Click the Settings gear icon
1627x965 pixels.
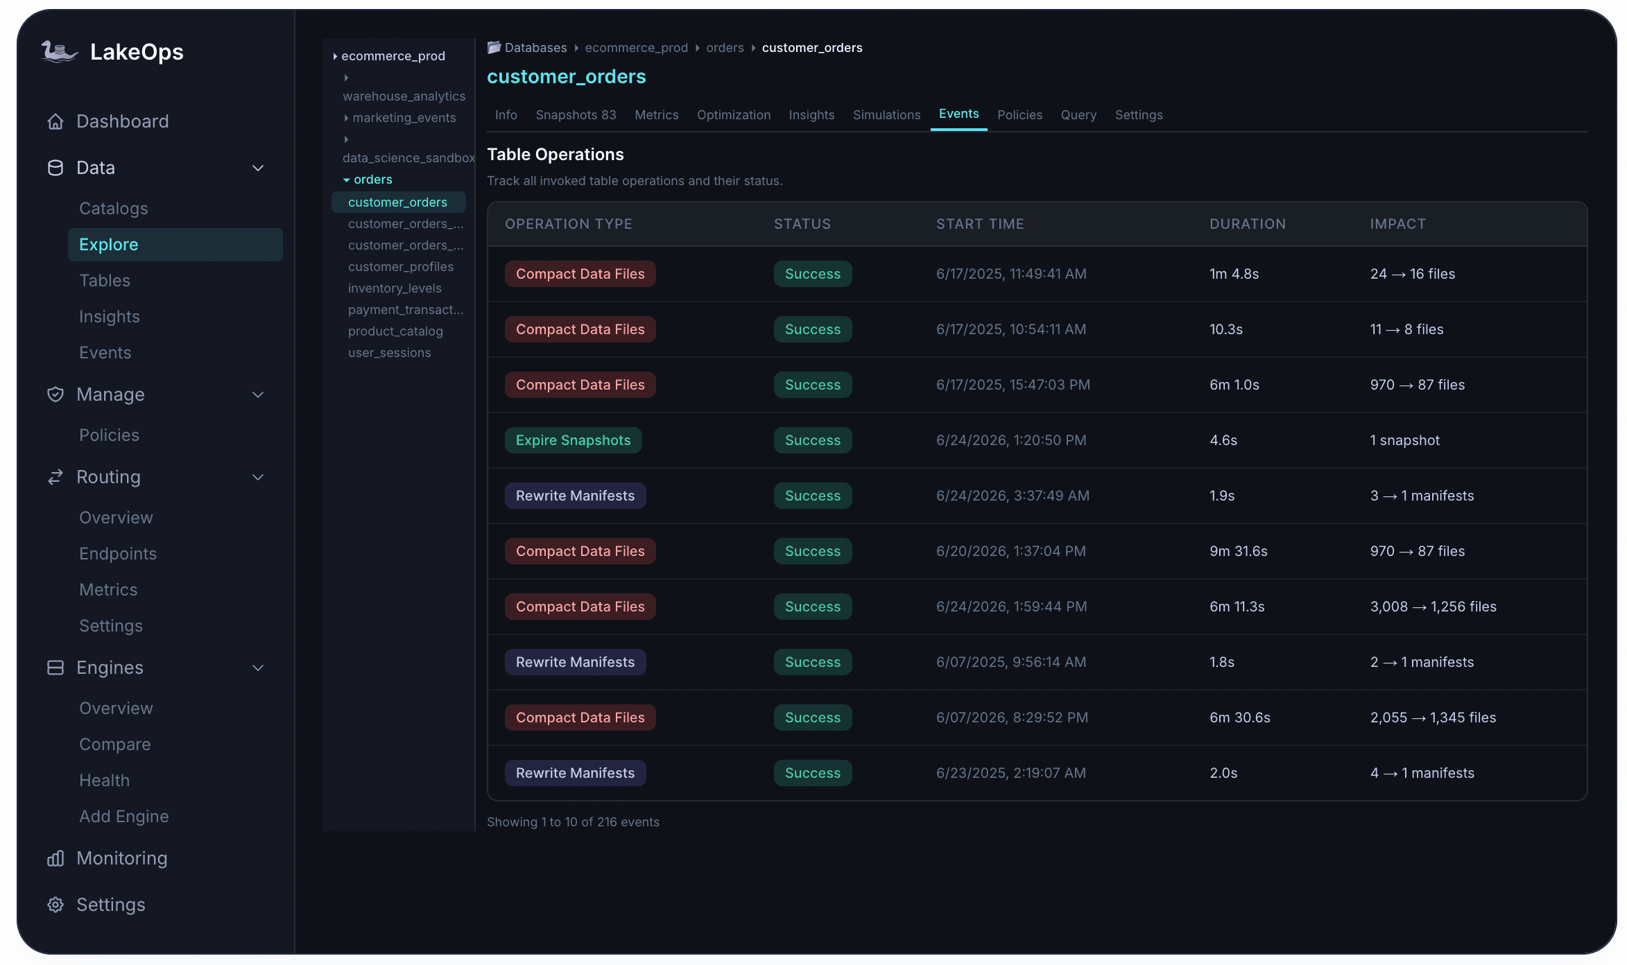[x=55, y=905]
